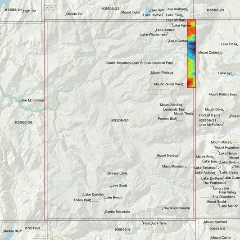Click the Lake Elysia label
The image size is (240, 240).
(229, 172)
